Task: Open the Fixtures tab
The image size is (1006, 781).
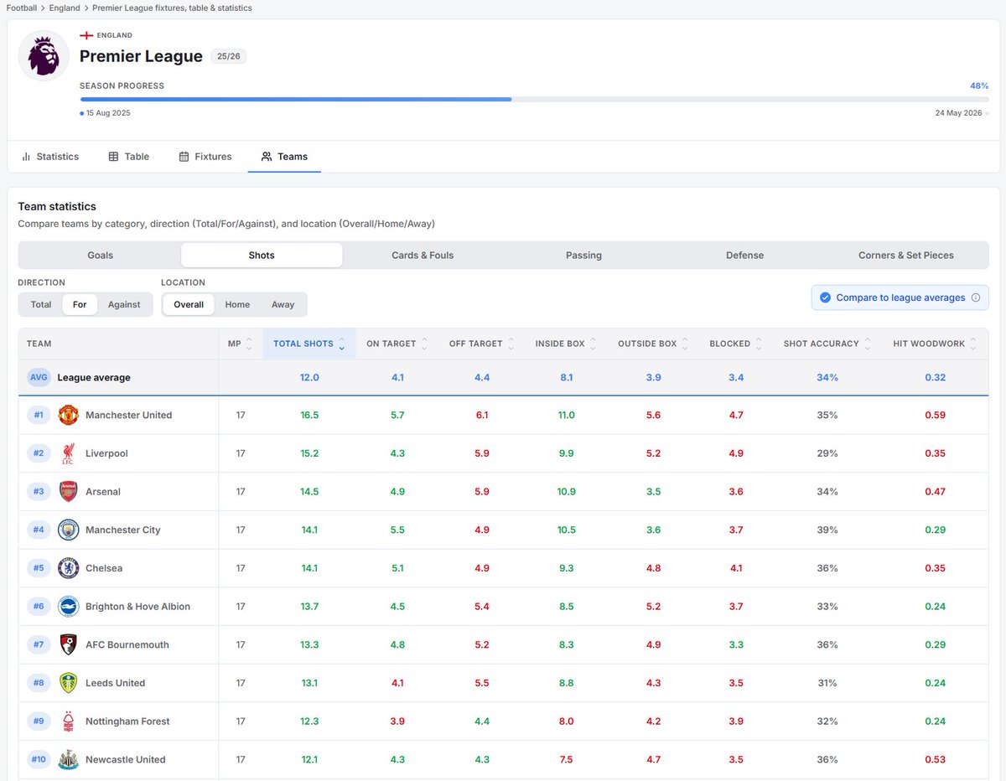Action: 205,157
